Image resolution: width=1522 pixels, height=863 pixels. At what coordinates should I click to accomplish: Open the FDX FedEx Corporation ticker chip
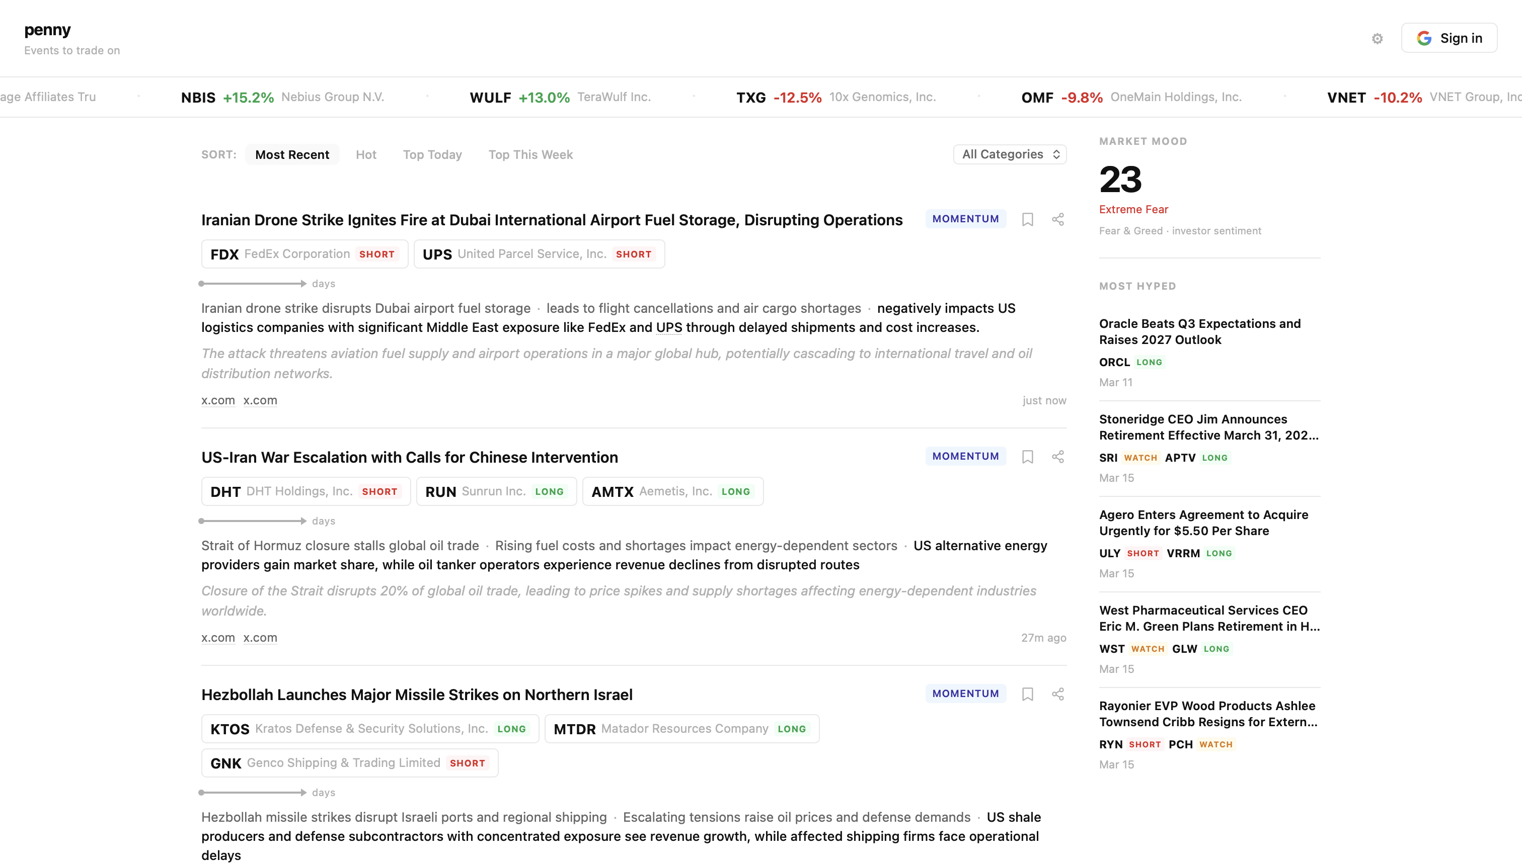(305, 254)
